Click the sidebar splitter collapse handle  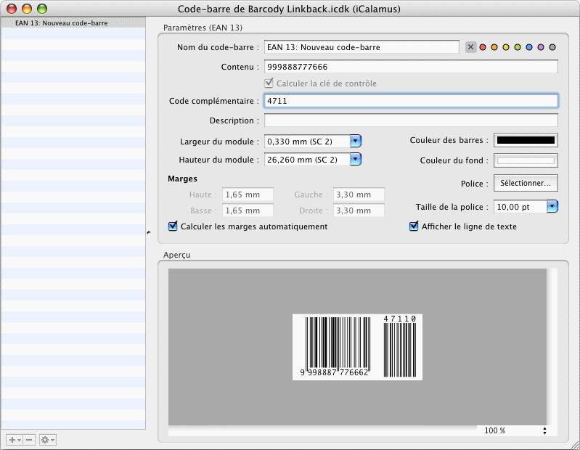point(148,232)
